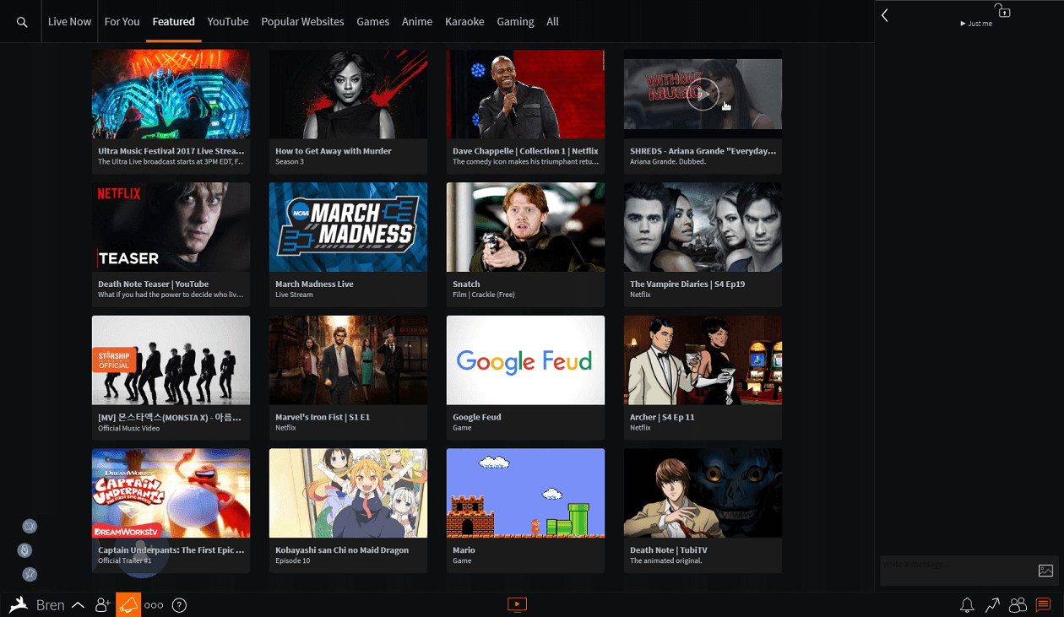Open The Vampire Diaries S4 Ep19 thumbnail
This screenshot has width=1064, height=617.
click(x=703, y=227)
